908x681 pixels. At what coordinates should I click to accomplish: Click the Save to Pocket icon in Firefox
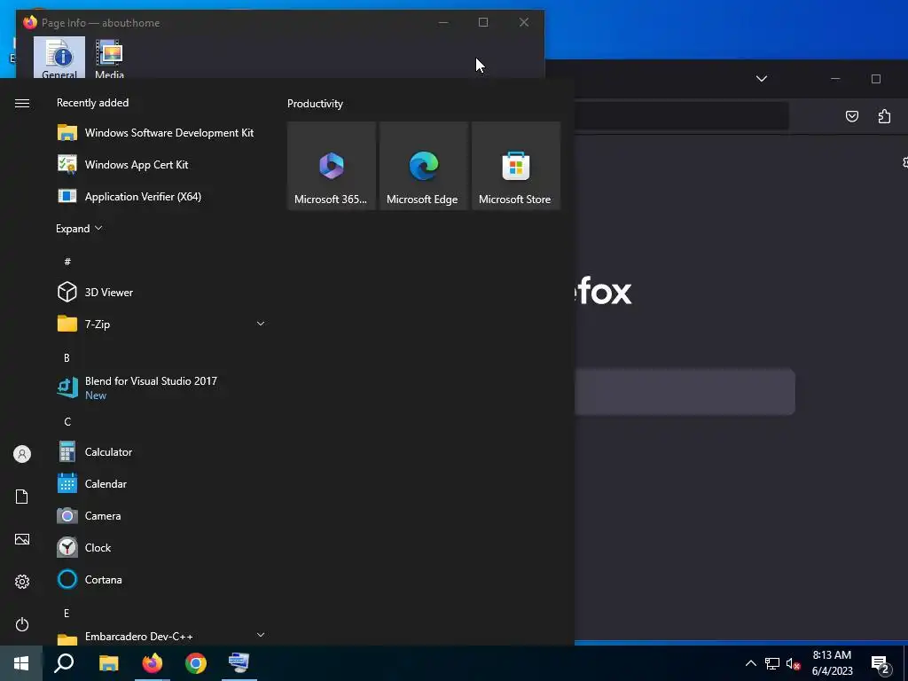click(x=852, y=116)
